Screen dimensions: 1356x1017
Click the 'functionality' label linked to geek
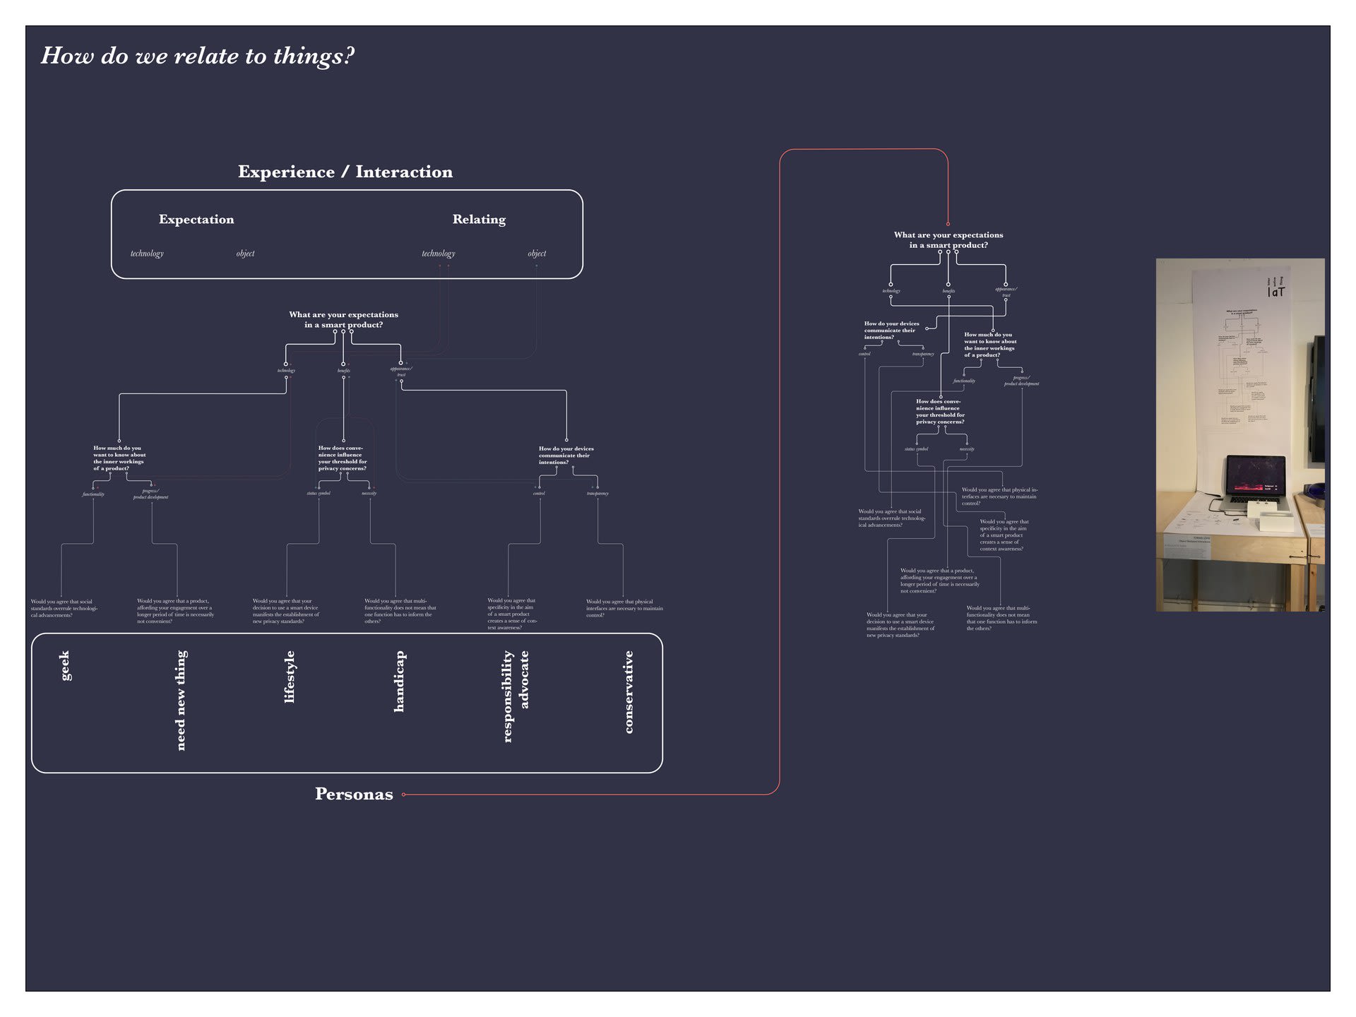point(93,494)
